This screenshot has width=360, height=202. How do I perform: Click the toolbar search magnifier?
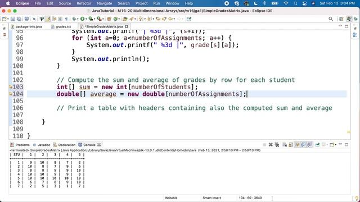point(331,19)
